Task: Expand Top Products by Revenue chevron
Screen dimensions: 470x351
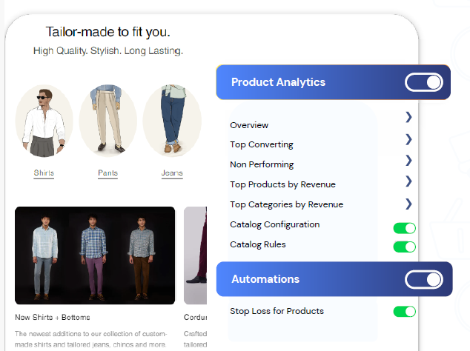Action: [408, 181]
